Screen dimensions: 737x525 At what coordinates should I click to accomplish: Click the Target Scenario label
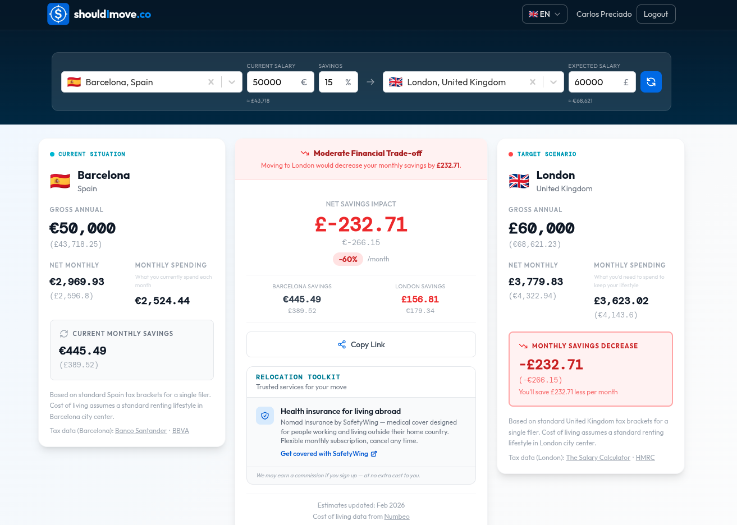(547, 154)
